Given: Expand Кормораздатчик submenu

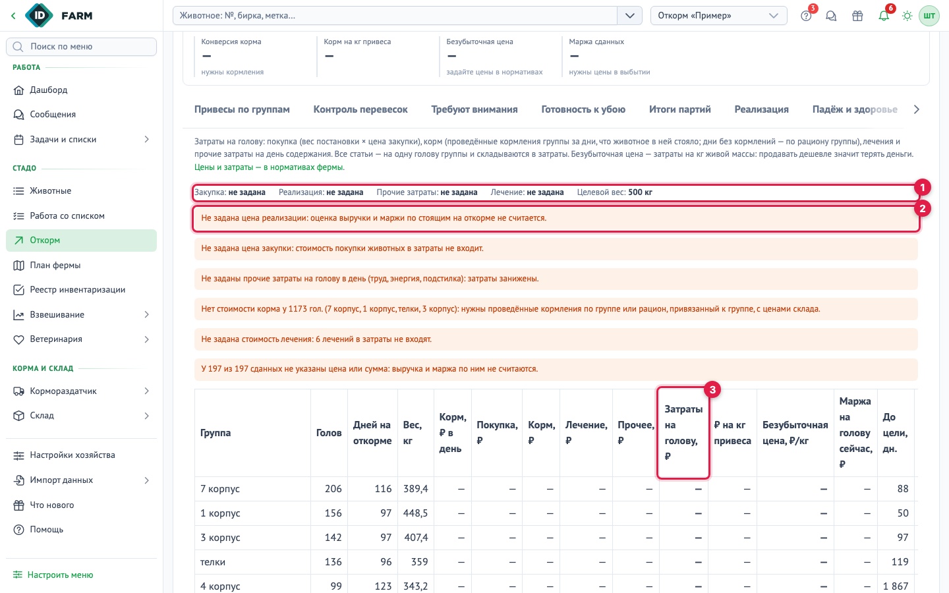Looking at the screenshot, I should [x=81, y=391].
